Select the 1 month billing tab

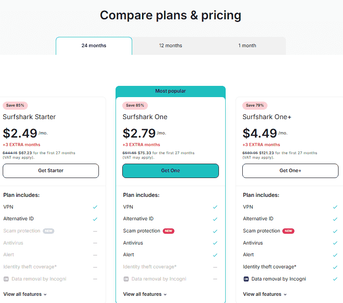click(x=247, y=45)
